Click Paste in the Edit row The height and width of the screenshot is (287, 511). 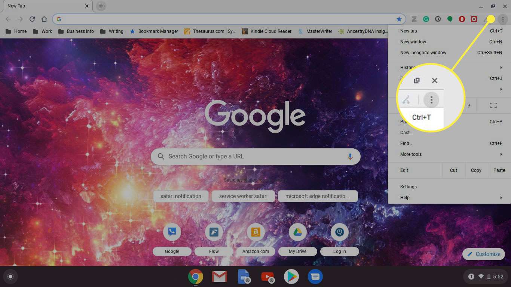[x=499, y=170]
